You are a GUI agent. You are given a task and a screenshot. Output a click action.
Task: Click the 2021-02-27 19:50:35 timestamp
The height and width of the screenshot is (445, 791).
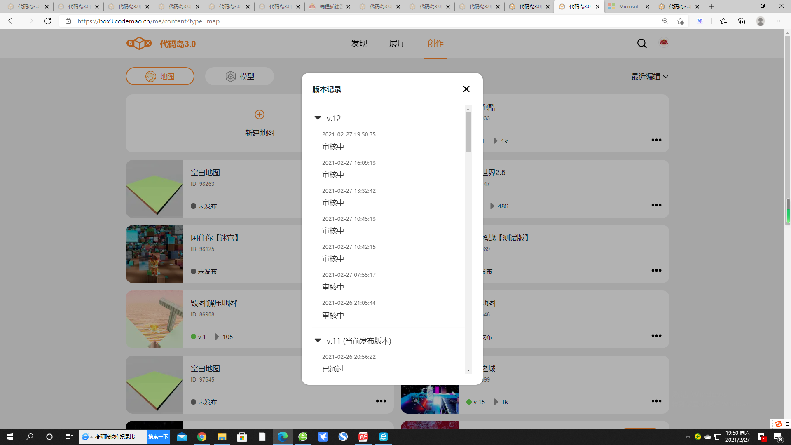point(349,134)
